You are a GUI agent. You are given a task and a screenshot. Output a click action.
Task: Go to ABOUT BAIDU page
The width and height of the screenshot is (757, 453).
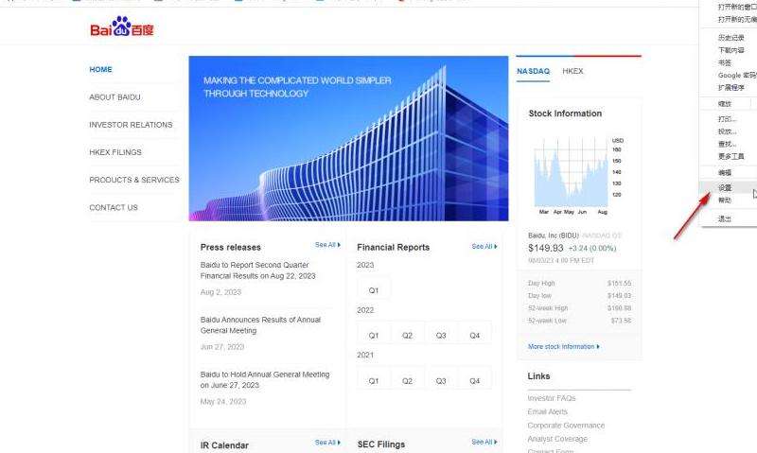click(114, 97)
